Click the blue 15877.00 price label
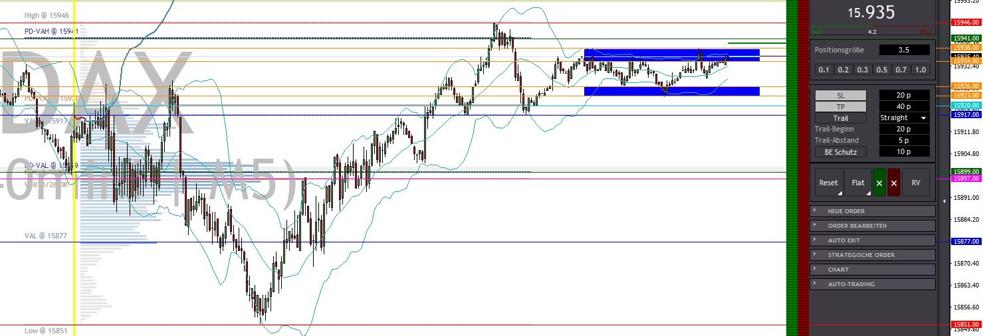 966,242
